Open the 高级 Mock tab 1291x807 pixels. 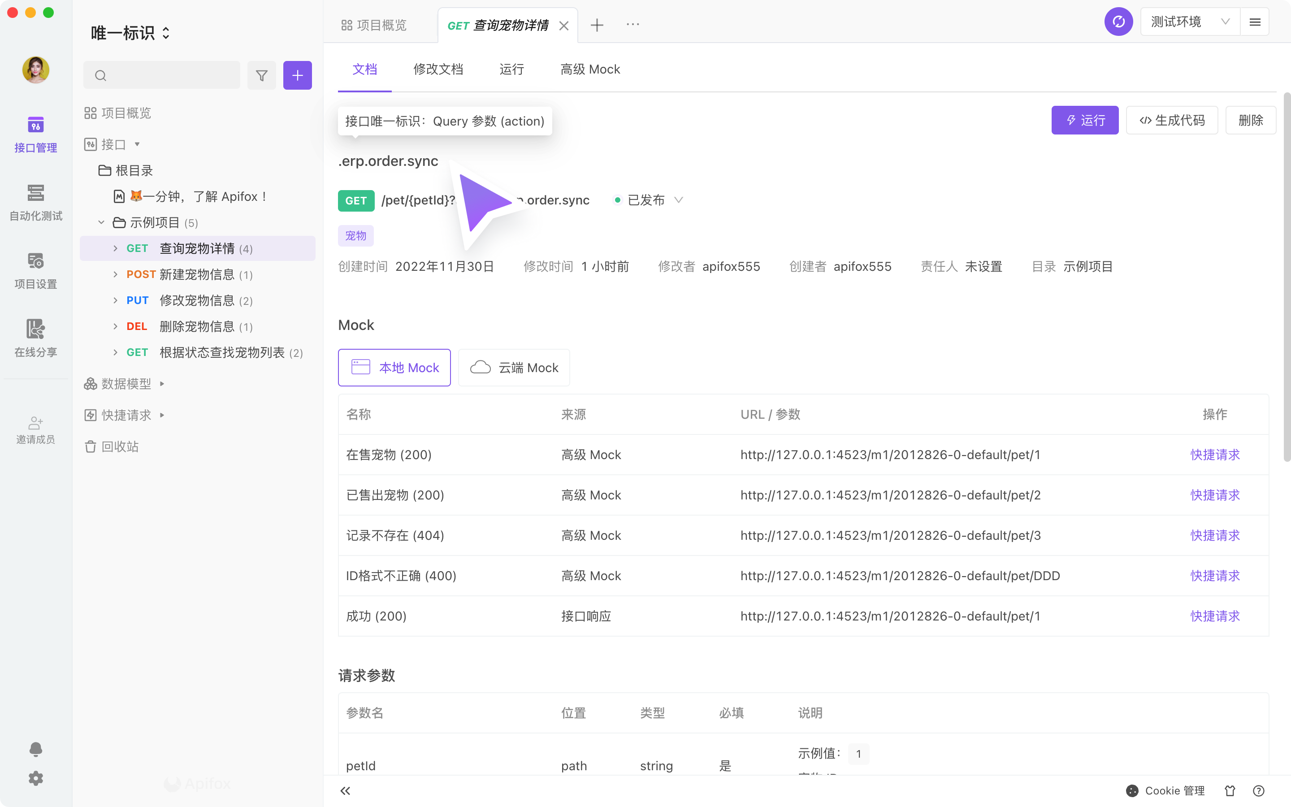[x=590, y=69]
